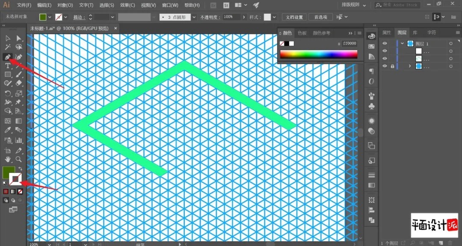This screenshot has width=462, height=246.
Task: Unlock the locked sublayer in layers panel
Action: coord(392,66)
